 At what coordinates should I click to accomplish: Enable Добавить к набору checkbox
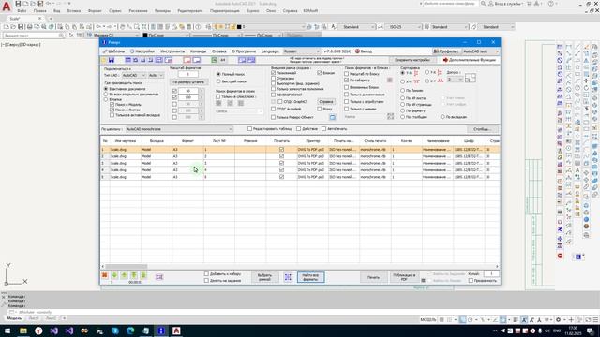point(206,274)
